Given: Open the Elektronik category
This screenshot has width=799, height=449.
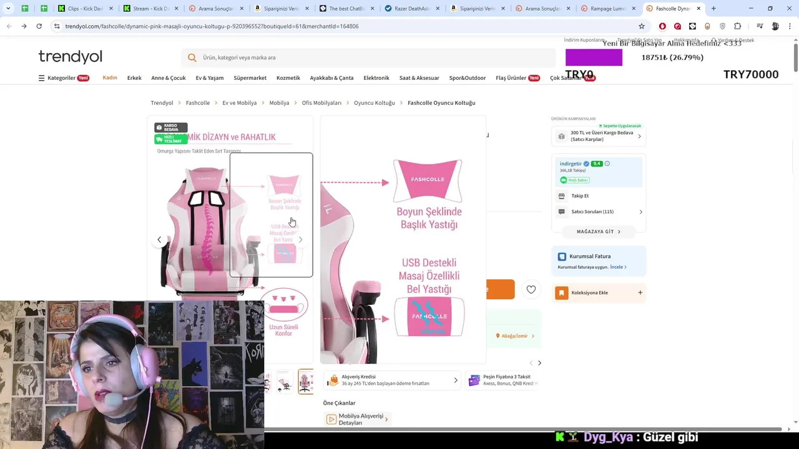Looking at the screenshot, I should 376,78.
